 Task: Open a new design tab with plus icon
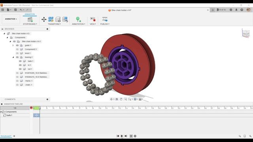[213, 10]
